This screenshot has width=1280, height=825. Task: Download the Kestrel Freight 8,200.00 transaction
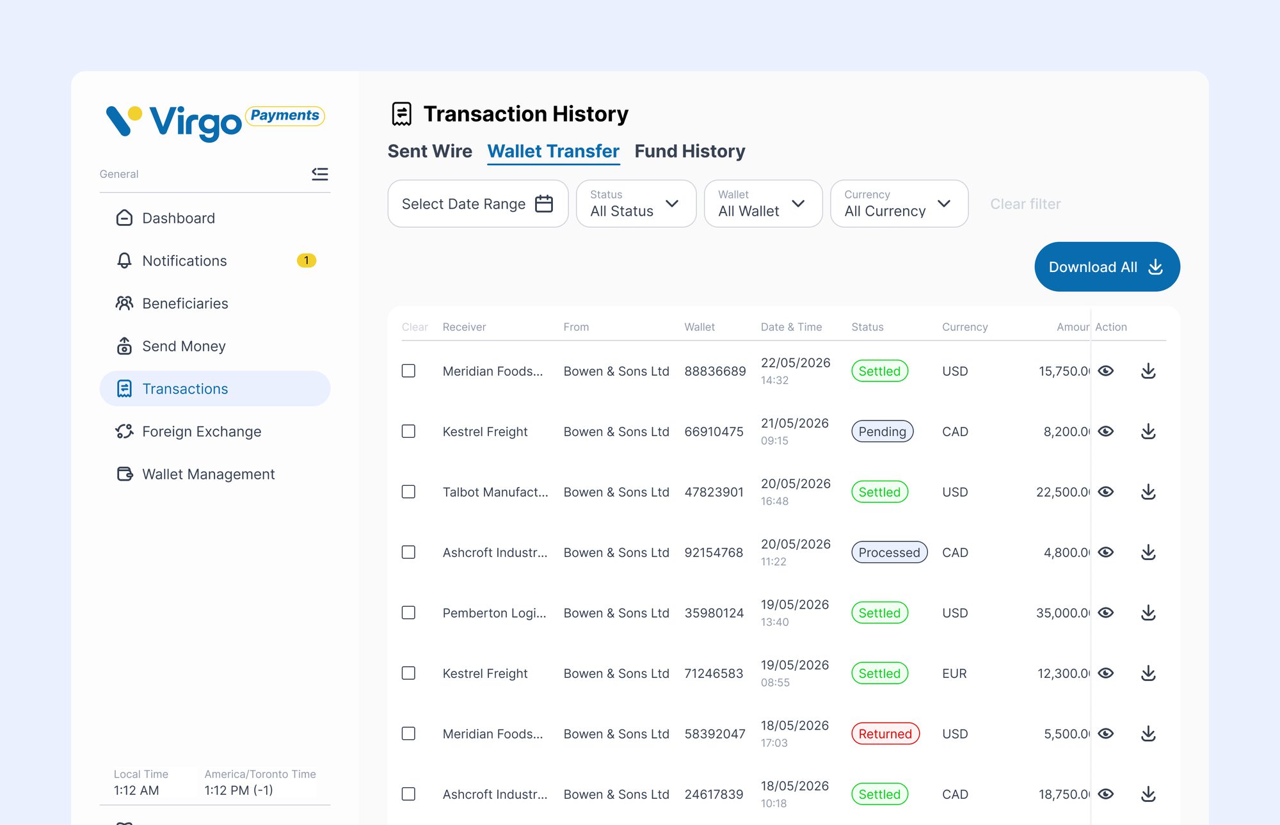click(x=1148, y=431)
